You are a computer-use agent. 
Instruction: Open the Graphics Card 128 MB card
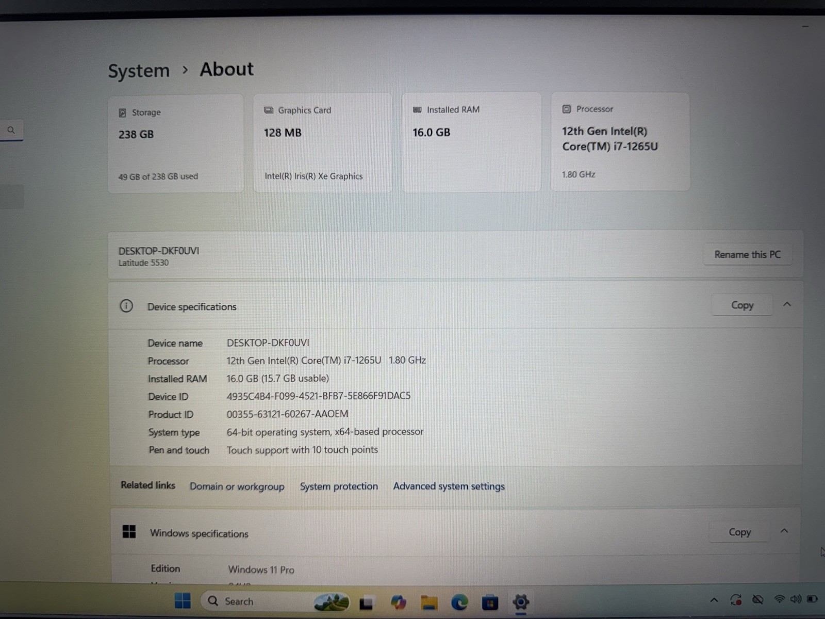[x=323, y=143]
